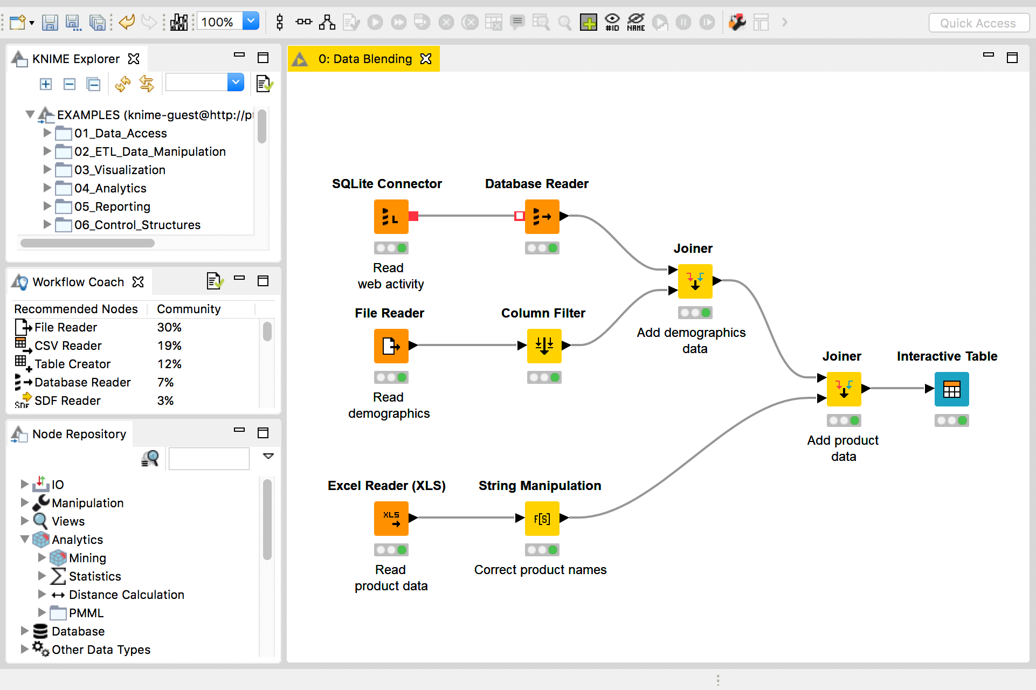The height and width of the screenshot is (690, 1036).
Task: Click the Node Repository search field
Action: click(209, 458)
